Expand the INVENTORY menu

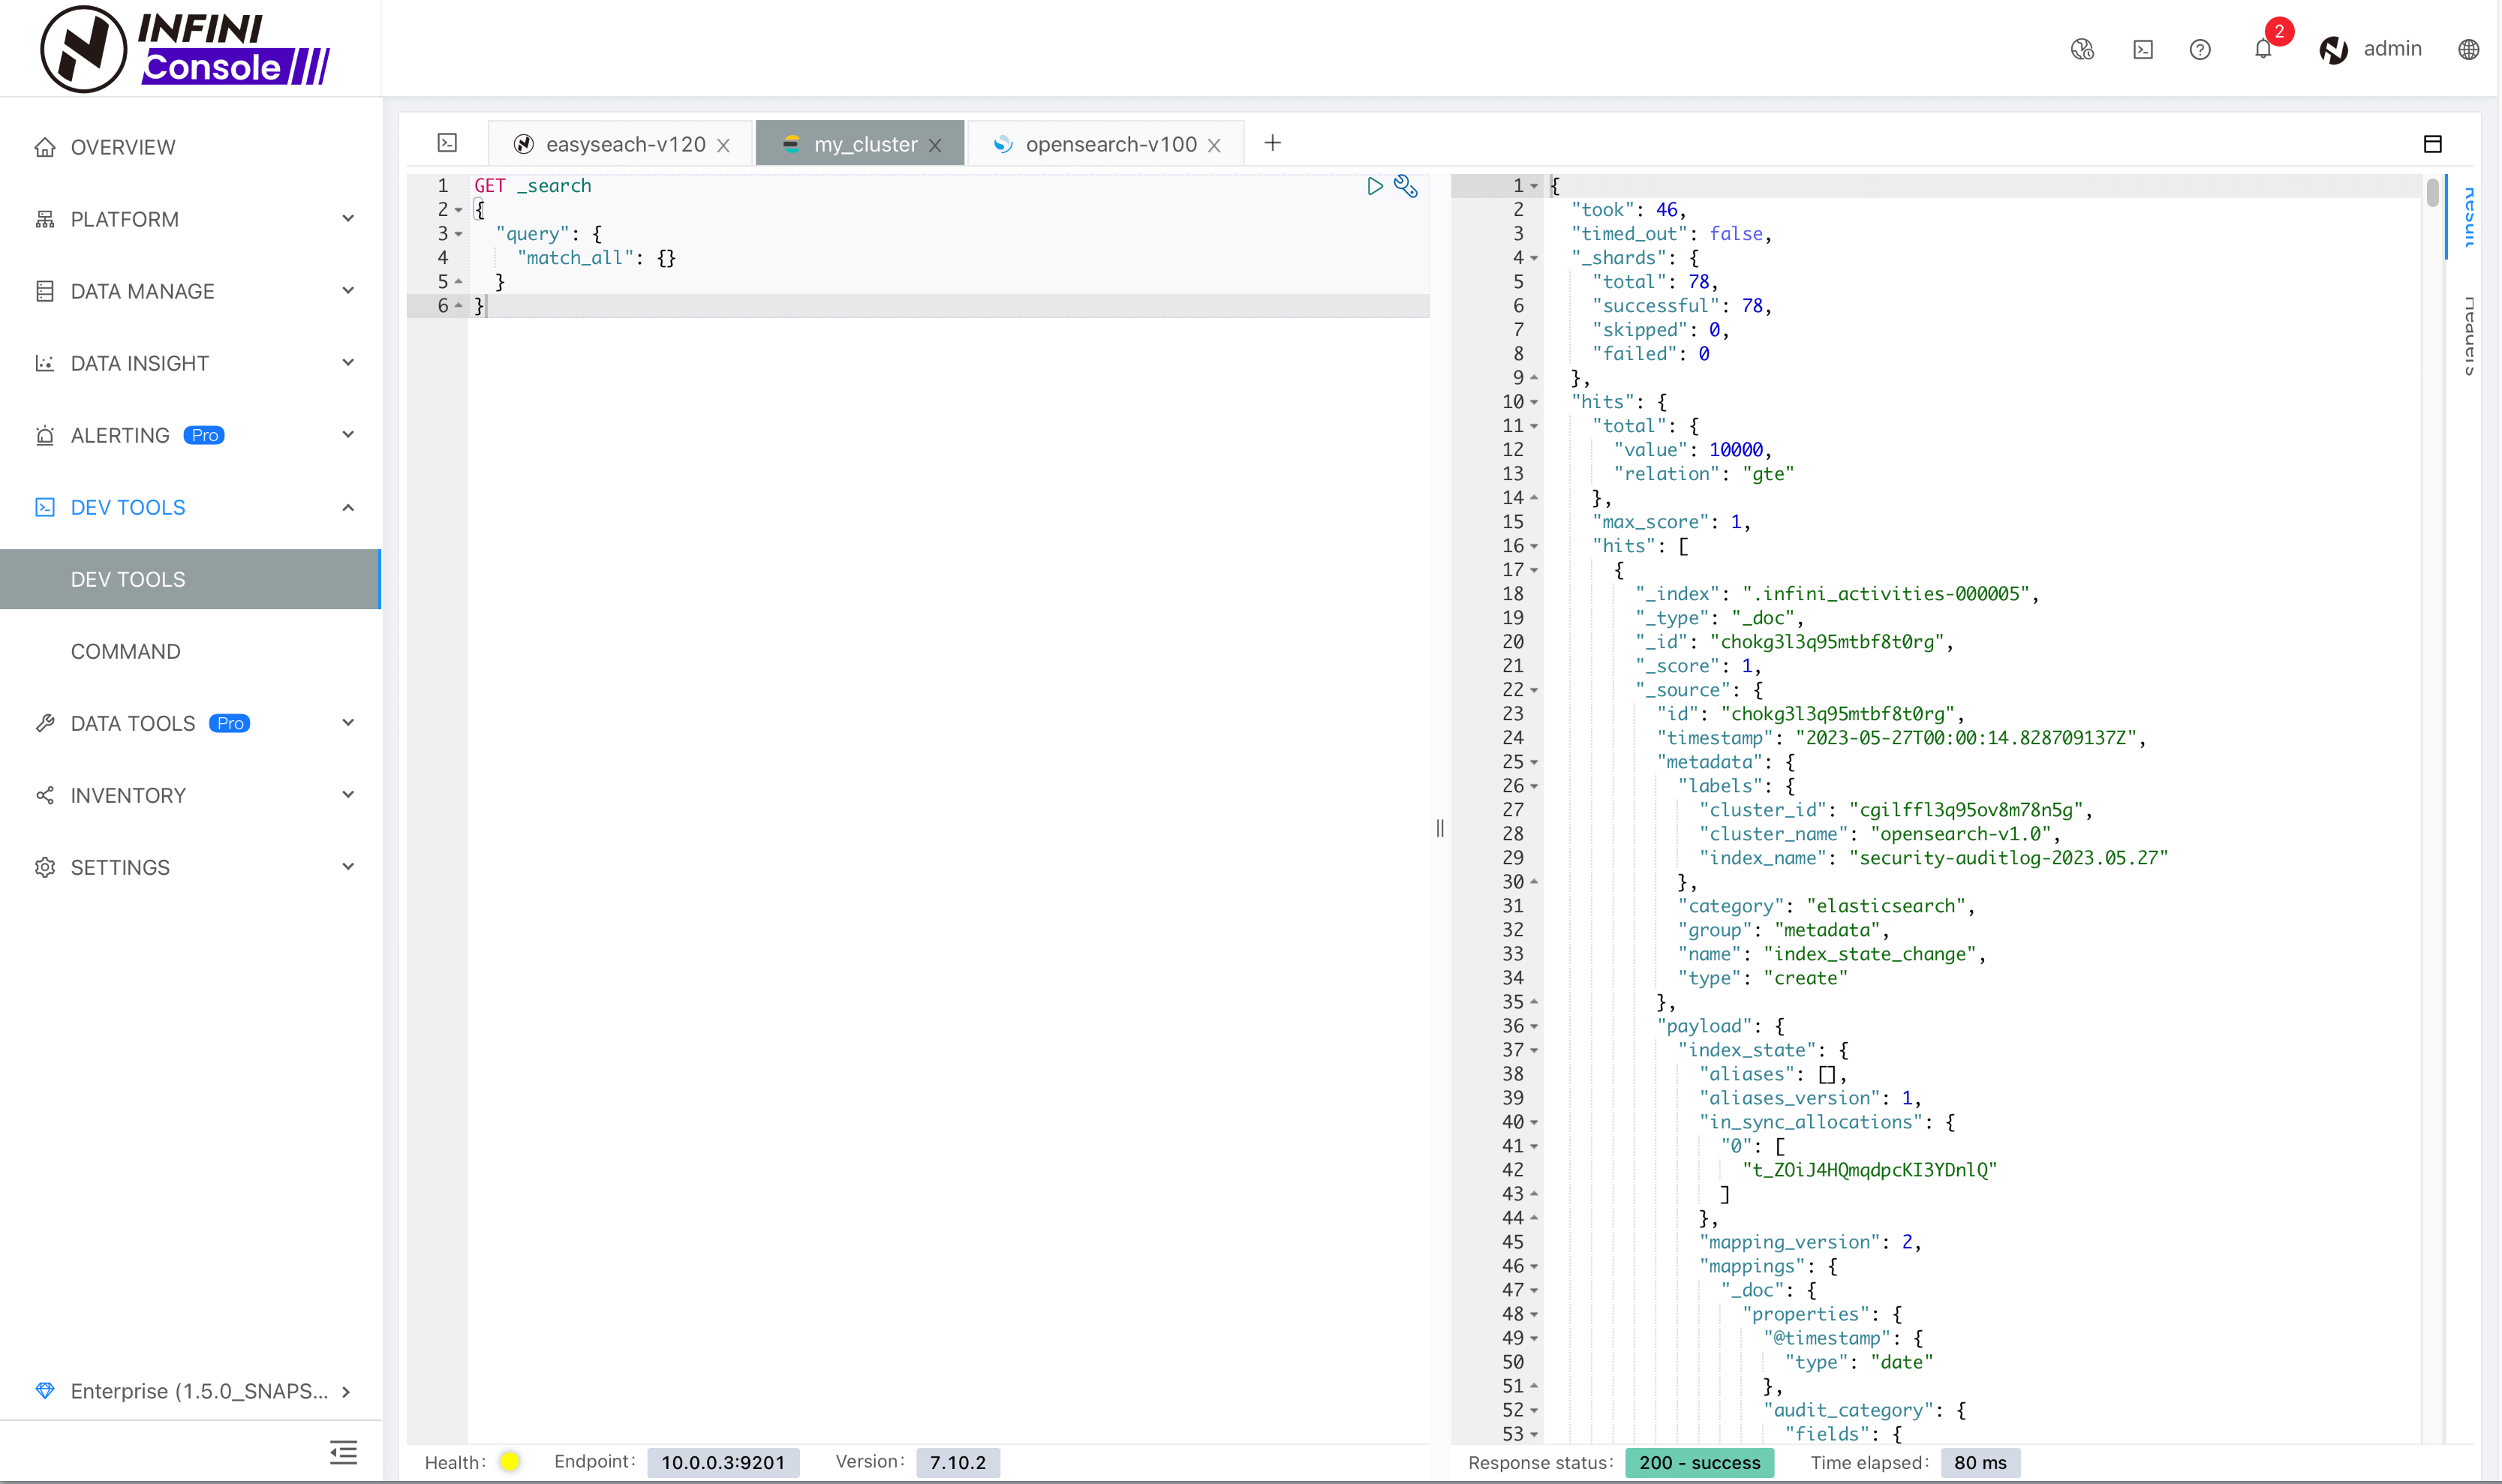point(190,795)
